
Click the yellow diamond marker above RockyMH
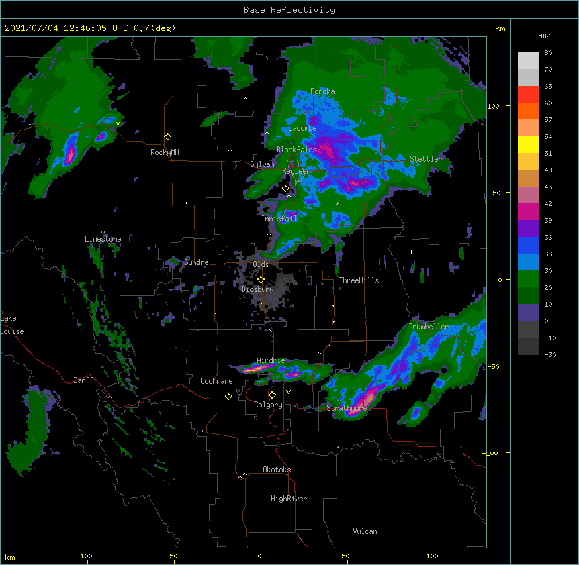(x=168, y=137)
